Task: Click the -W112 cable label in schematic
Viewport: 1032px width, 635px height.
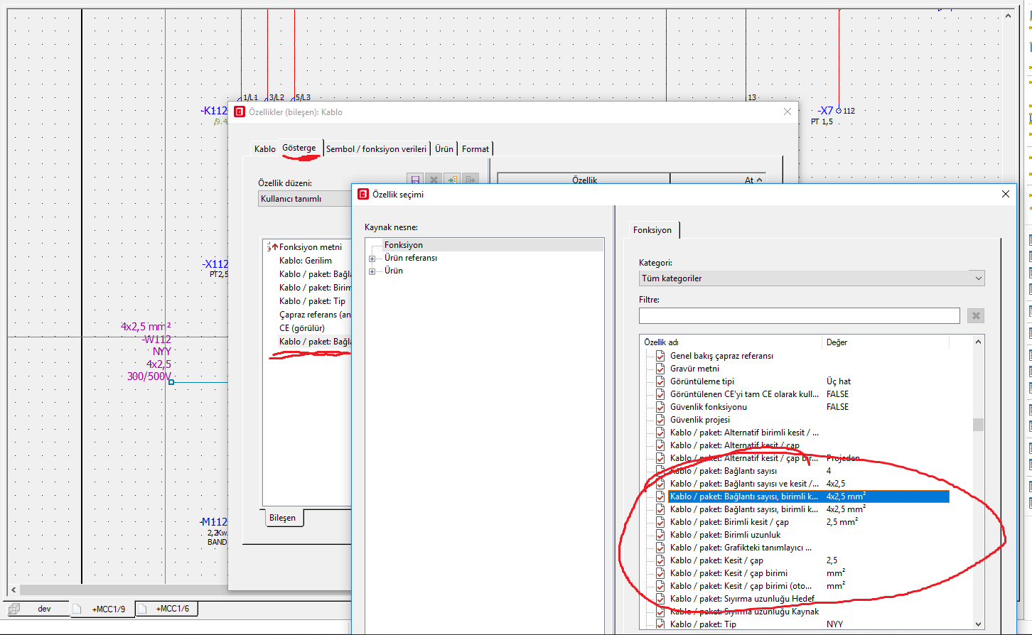Action: [x=156, y=340]
